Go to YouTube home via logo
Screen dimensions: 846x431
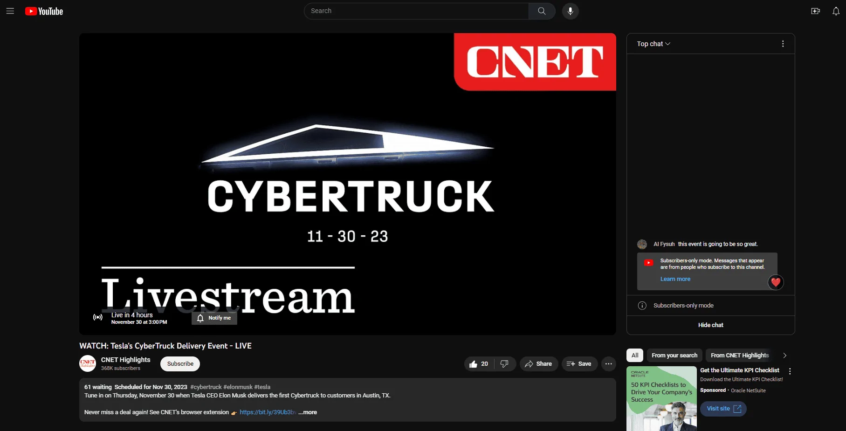pos(44,11)
